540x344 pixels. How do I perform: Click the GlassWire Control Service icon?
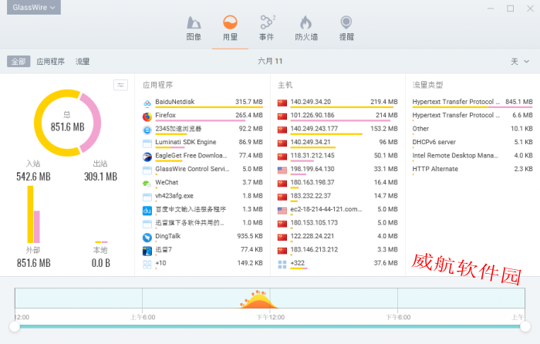pos(147,170)
